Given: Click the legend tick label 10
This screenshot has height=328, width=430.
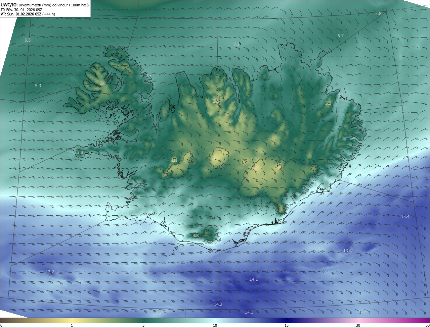Looking at the screenshot, I should click(x=215, y=325).
